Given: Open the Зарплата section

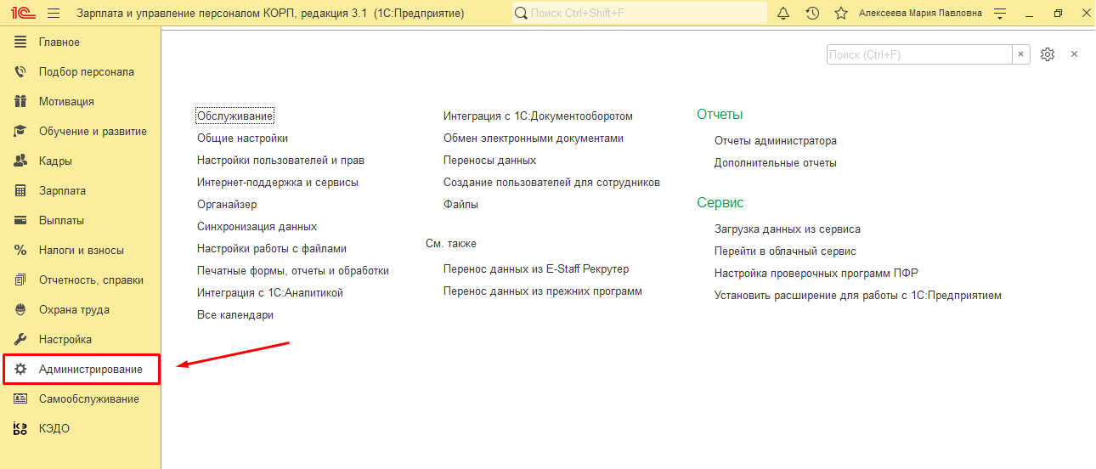Looking at the screenshot, I should click(x=62, y=191).
